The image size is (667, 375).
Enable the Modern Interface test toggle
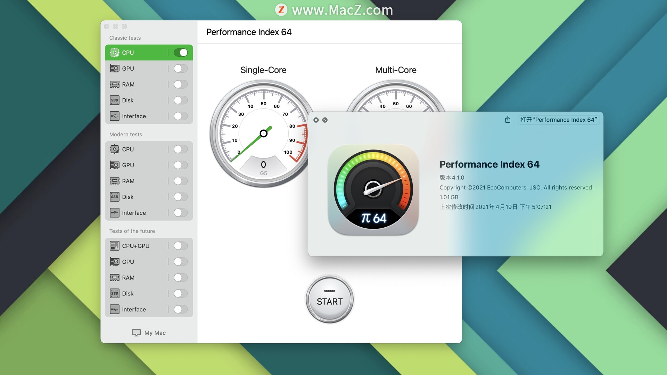[181, 213]
